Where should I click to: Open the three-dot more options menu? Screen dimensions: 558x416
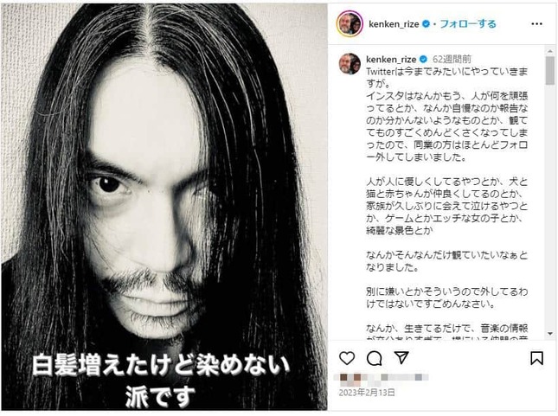pos(536,24)
